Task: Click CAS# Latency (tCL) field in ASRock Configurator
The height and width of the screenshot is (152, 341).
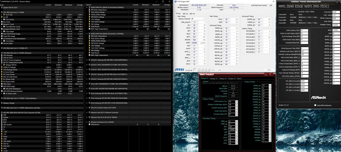Action: coord(305,31)
